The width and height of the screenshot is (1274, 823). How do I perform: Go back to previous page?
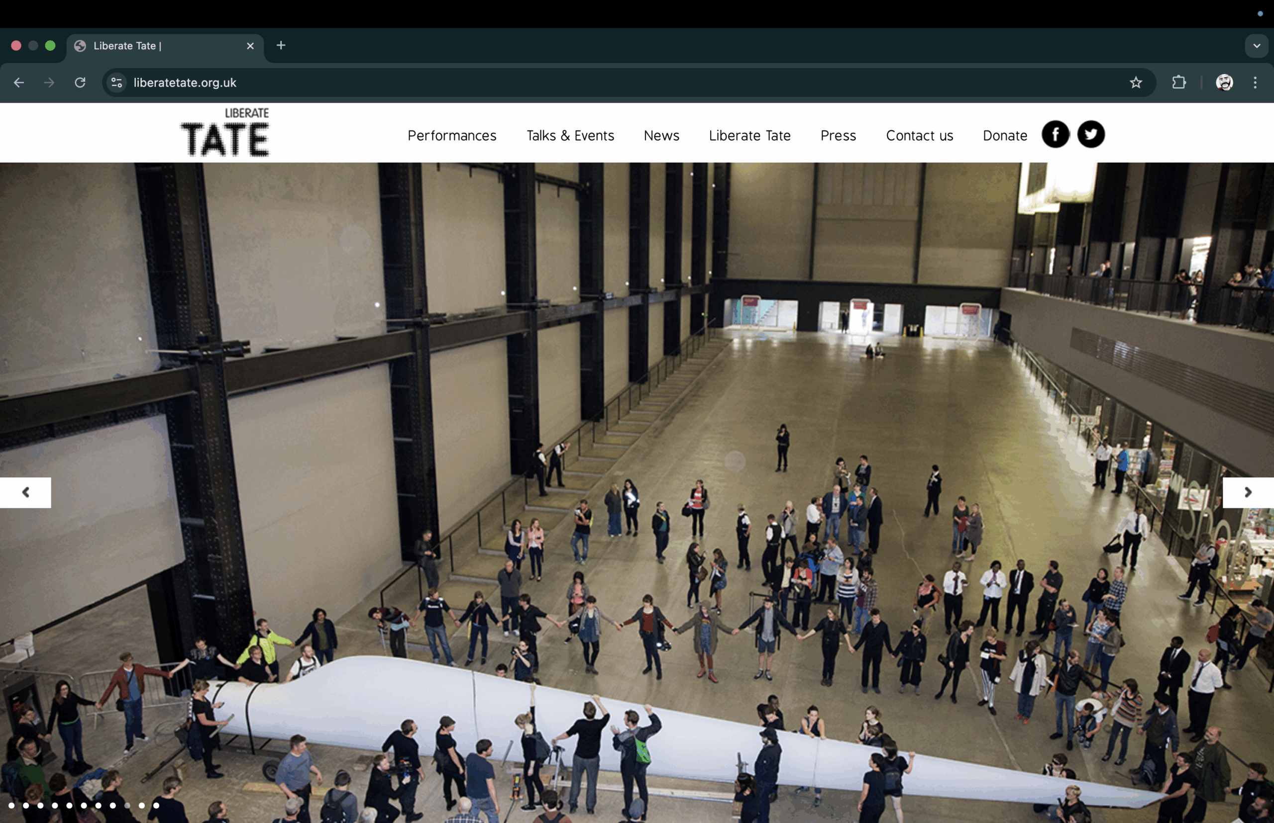[x=19, y=83]
